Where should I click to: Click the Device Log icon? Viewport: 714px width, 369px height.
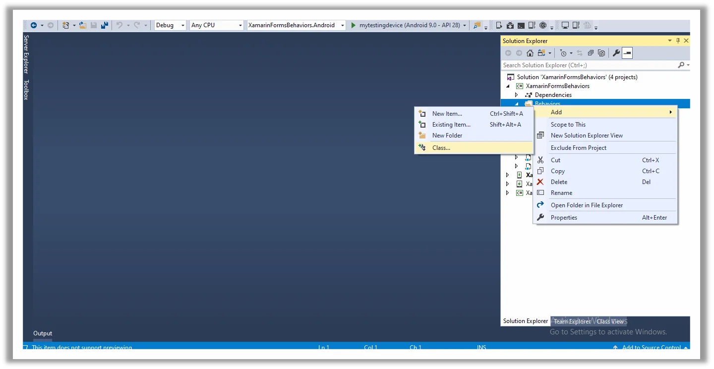coord(532,25)
